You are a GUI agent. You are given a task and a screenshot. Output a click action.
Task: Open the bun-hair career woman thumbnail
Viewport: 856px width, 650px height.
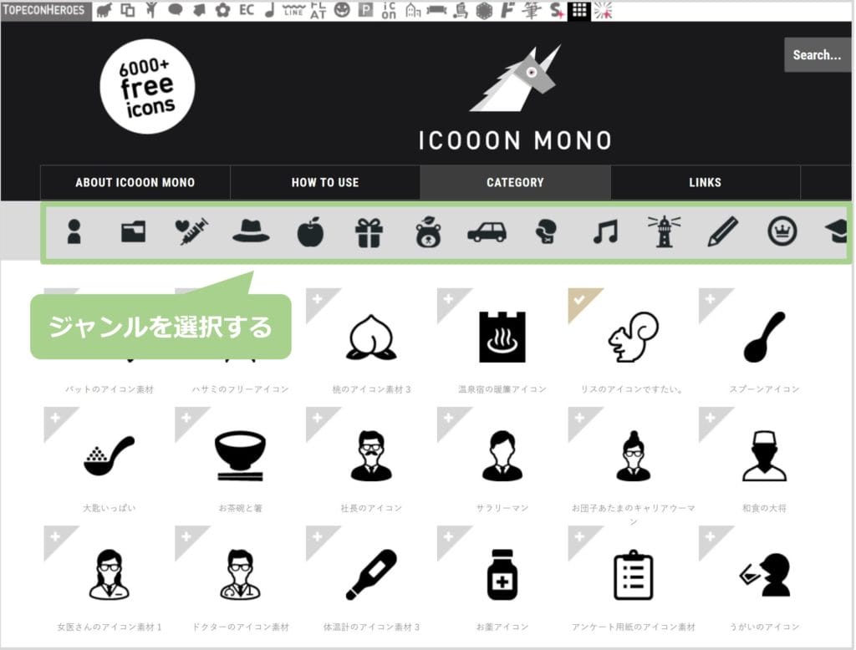(634, 455)
